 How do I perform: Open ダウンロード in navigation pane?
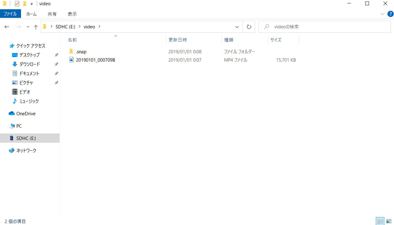[29, 64]
